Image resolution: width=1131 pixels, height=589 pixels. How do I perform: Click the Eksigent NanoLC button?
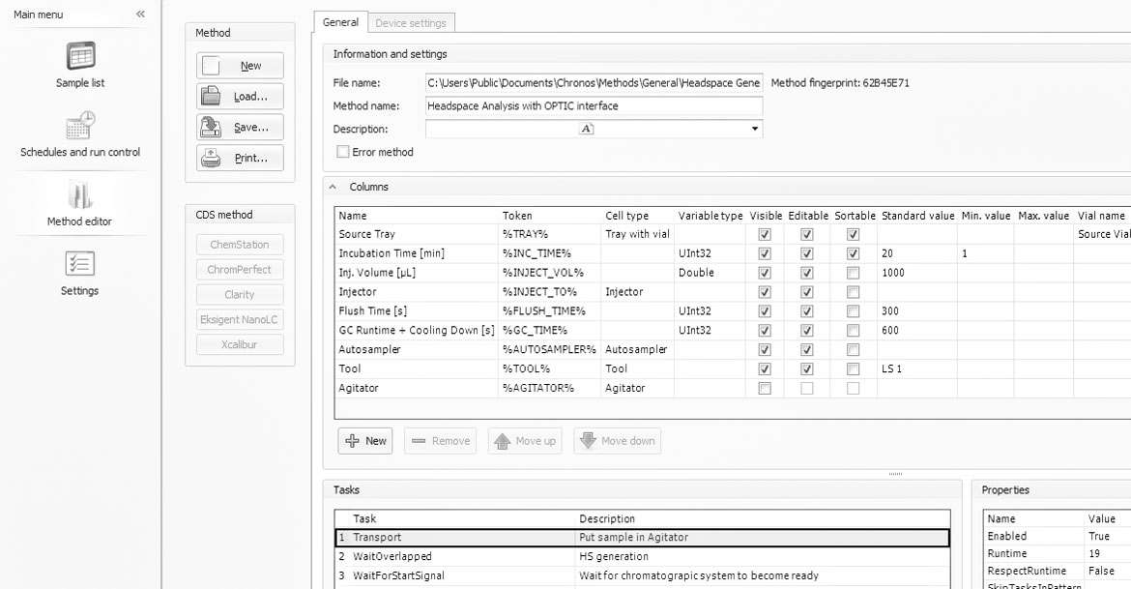coord(240,320)
